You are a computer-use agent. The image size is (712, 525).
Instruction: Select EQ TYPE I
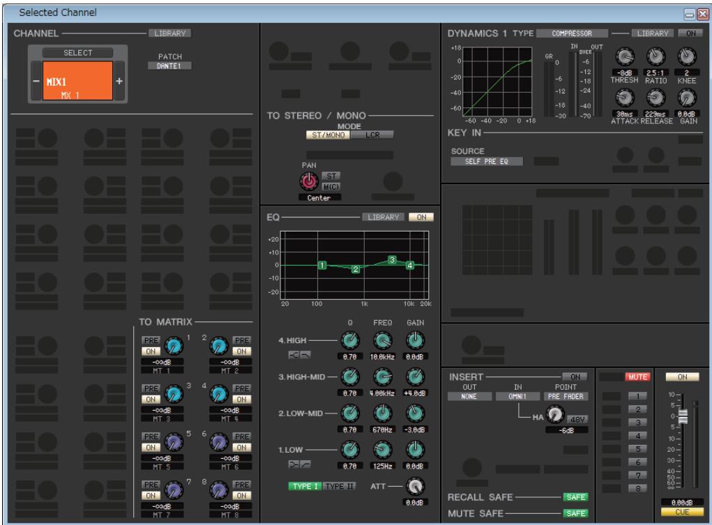pyautogui.click(x=305, y=486)
